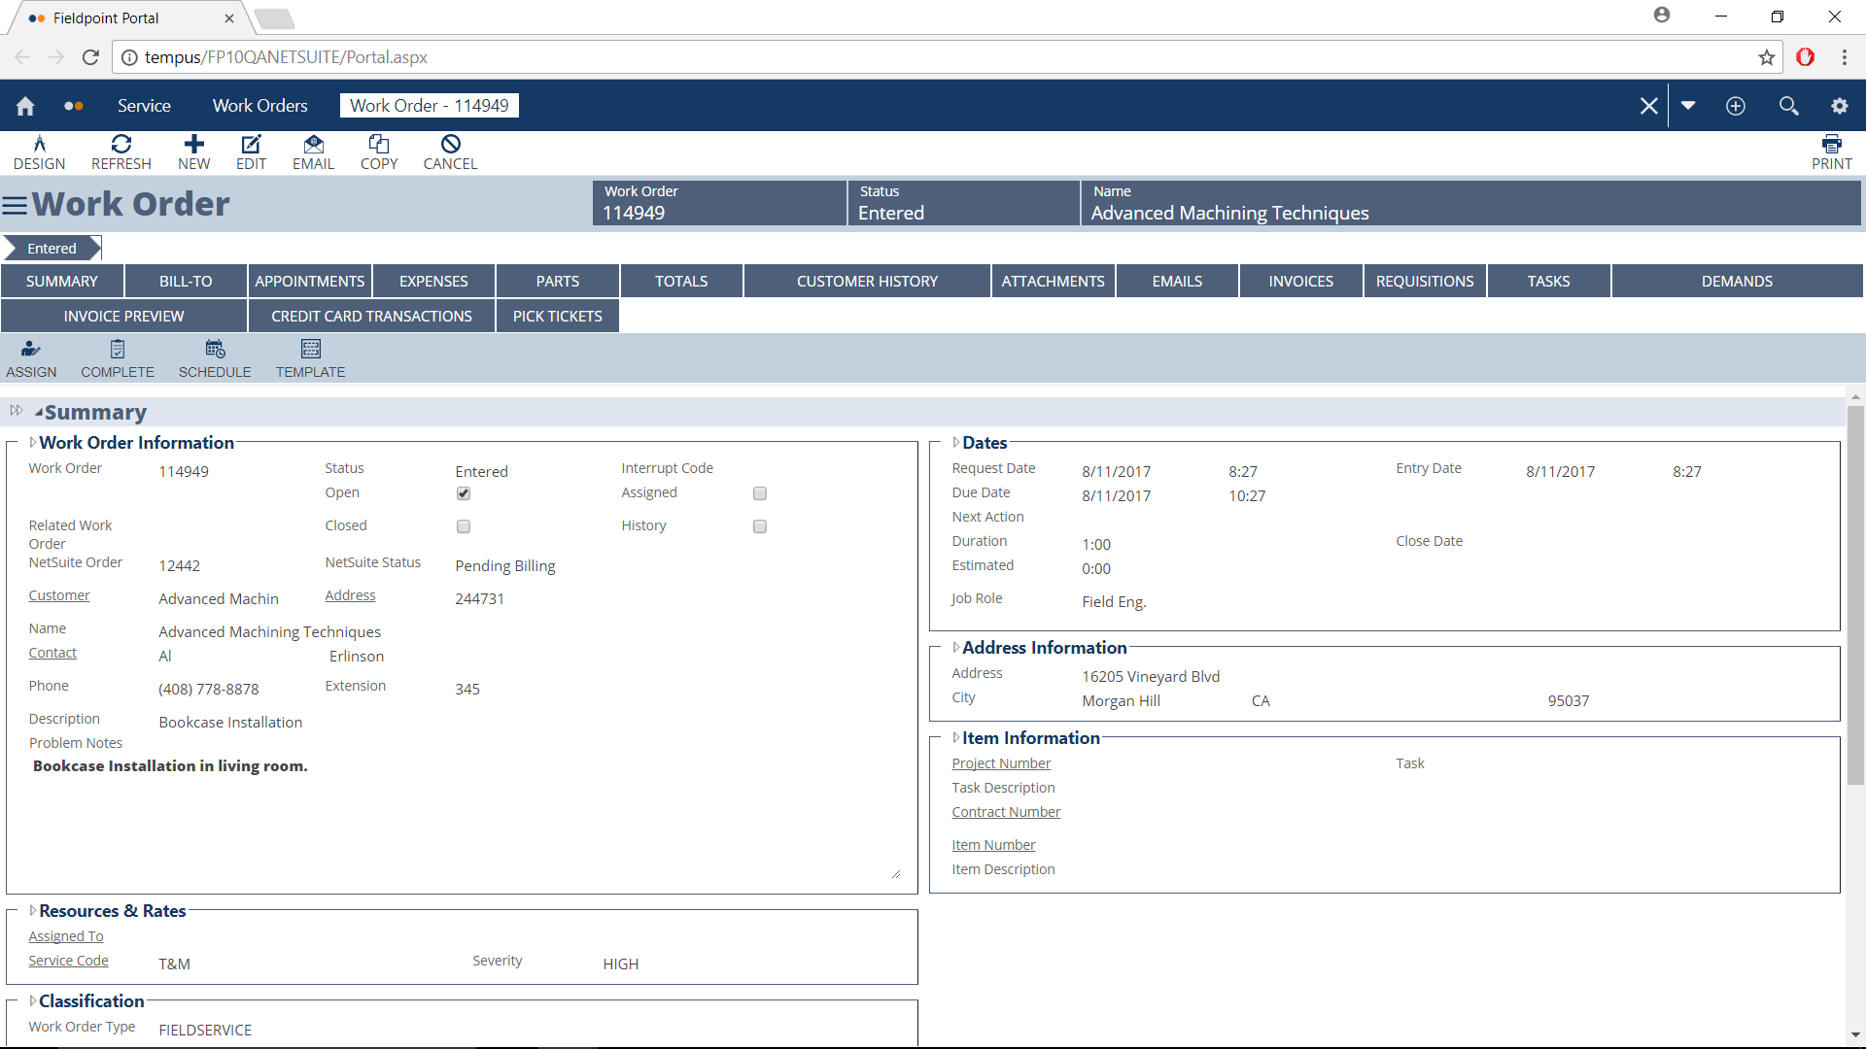Toggle the Open status checkbox
Screen dimensions: 1866x1049
(464, 493)
